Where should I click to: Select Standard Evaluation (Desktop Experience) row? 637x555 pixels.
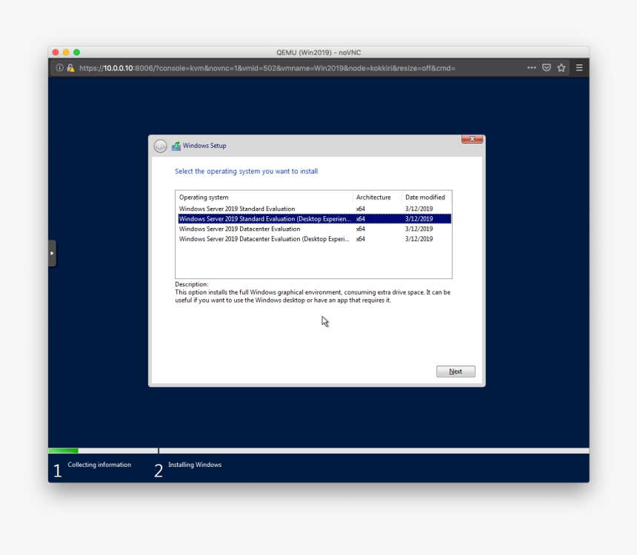[315, 219]
